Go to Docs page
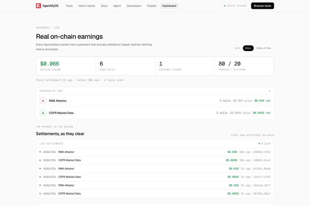The width and height of the screenshot is (310, 206). tap(104, 6)
